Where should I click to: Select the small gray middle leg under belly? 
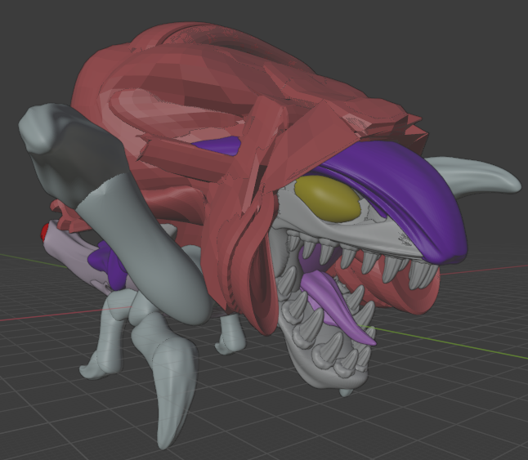click(x=230, y=337)
